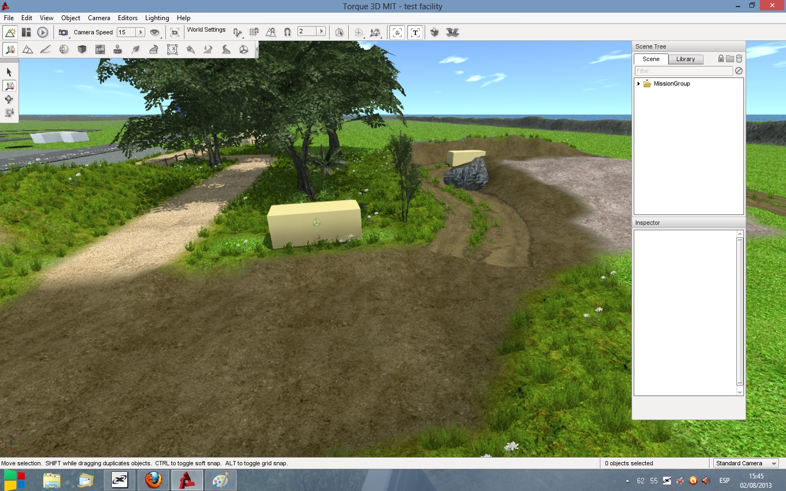Open the Mesh Road Editor icon
The width and height of the screenshot is (786, 491).
[154, 50]
